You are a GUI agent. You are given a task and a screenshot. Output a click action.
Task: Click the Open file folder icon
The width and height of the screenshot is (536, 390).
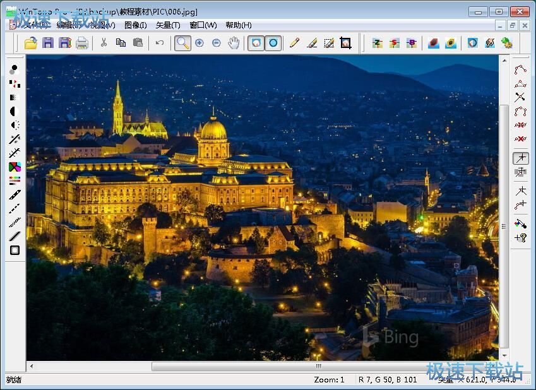30,43
